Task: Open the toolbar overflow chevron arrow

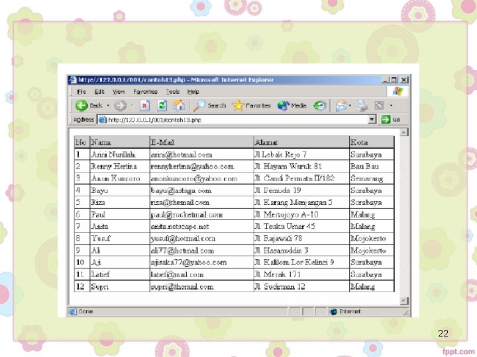Action: (391, 106)
